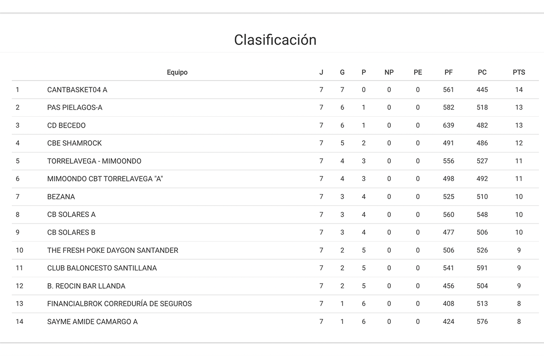The width and height of the screenshot is (544, 356).
Task: Click CLUB BALONCESTO SANTILLANA team name
Action: (102, 268)
